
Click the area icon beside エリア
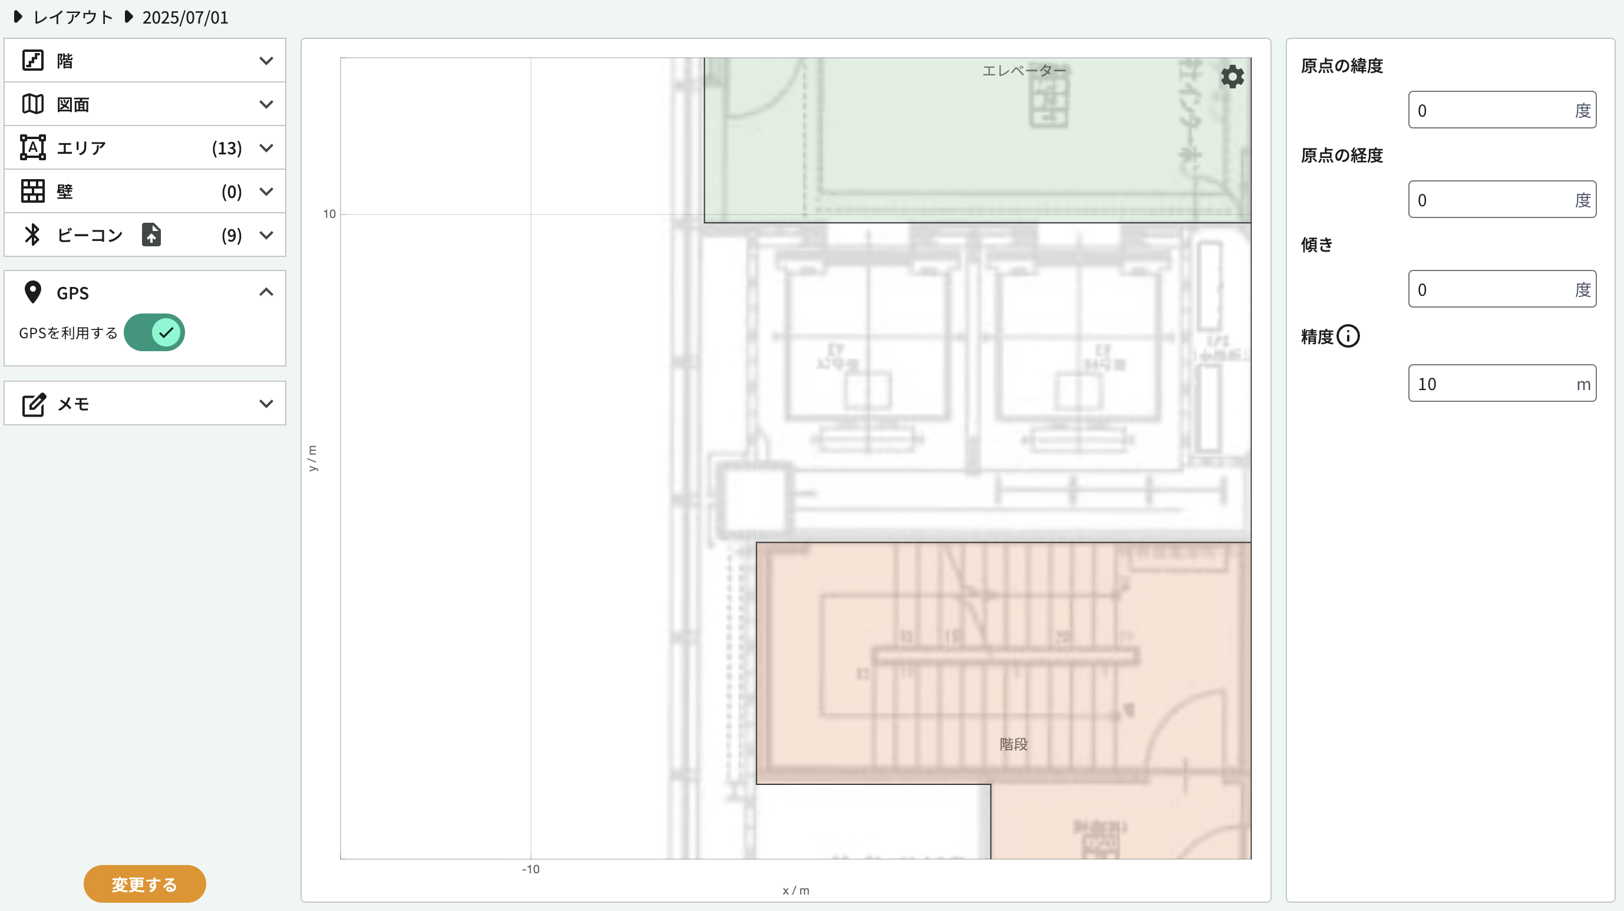point(33,147)
